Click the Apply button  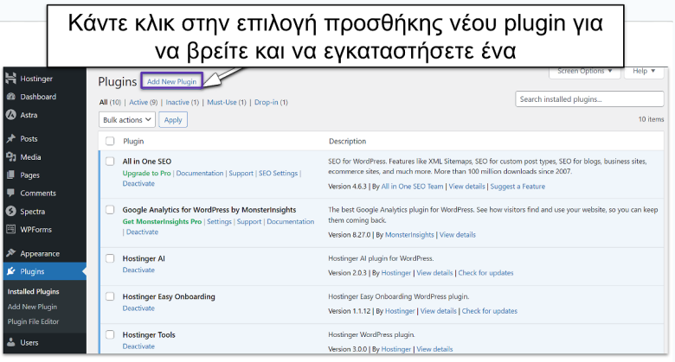click(x=173, y=119)
